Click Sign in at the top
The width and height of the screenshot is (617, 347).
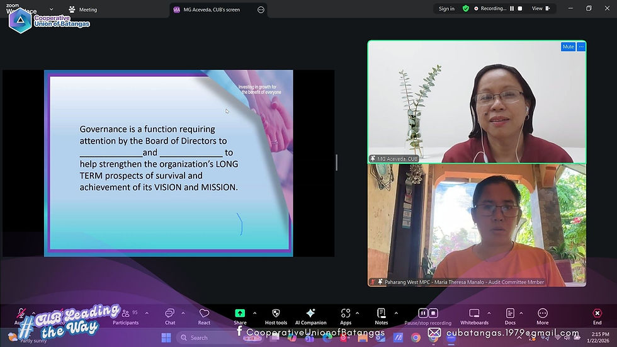click(x=446, y=9)
